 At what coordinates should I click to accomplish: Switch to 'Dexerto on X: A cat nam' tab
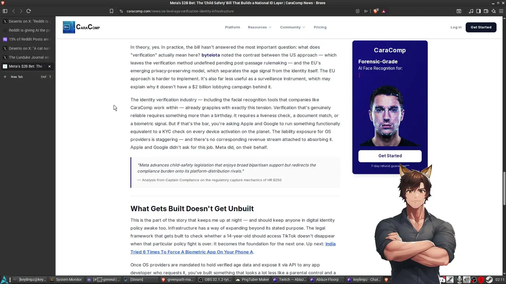click(27, 49)
